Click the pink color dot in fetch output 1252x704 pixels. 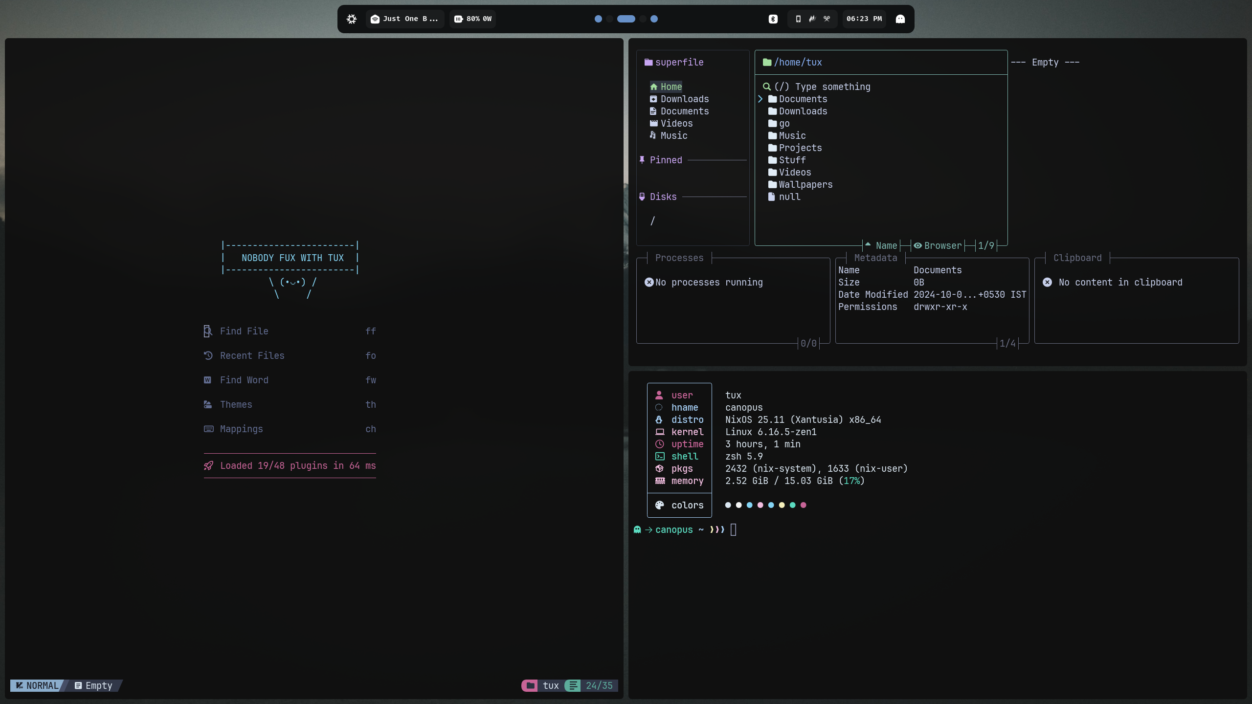coord(760,505)
